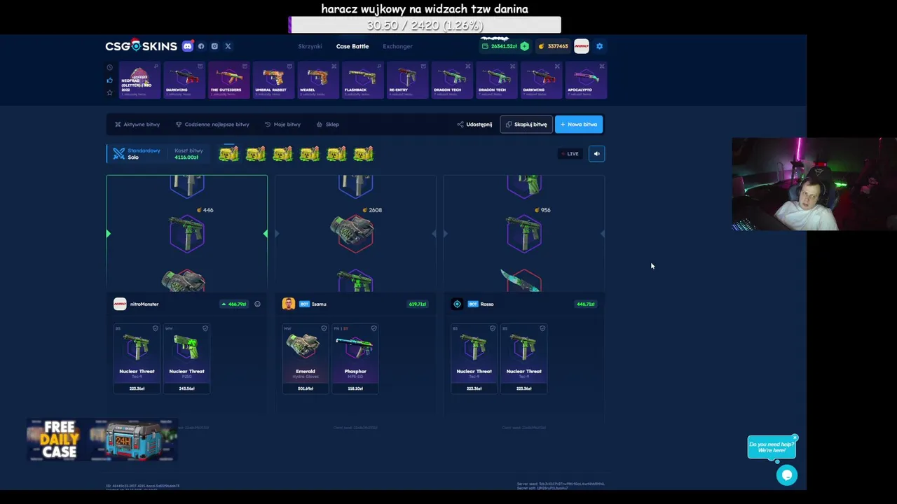Click shield icon on Nuclear Threat P250 card
This screenshot has height=504, width=897.
coord(205,328)
